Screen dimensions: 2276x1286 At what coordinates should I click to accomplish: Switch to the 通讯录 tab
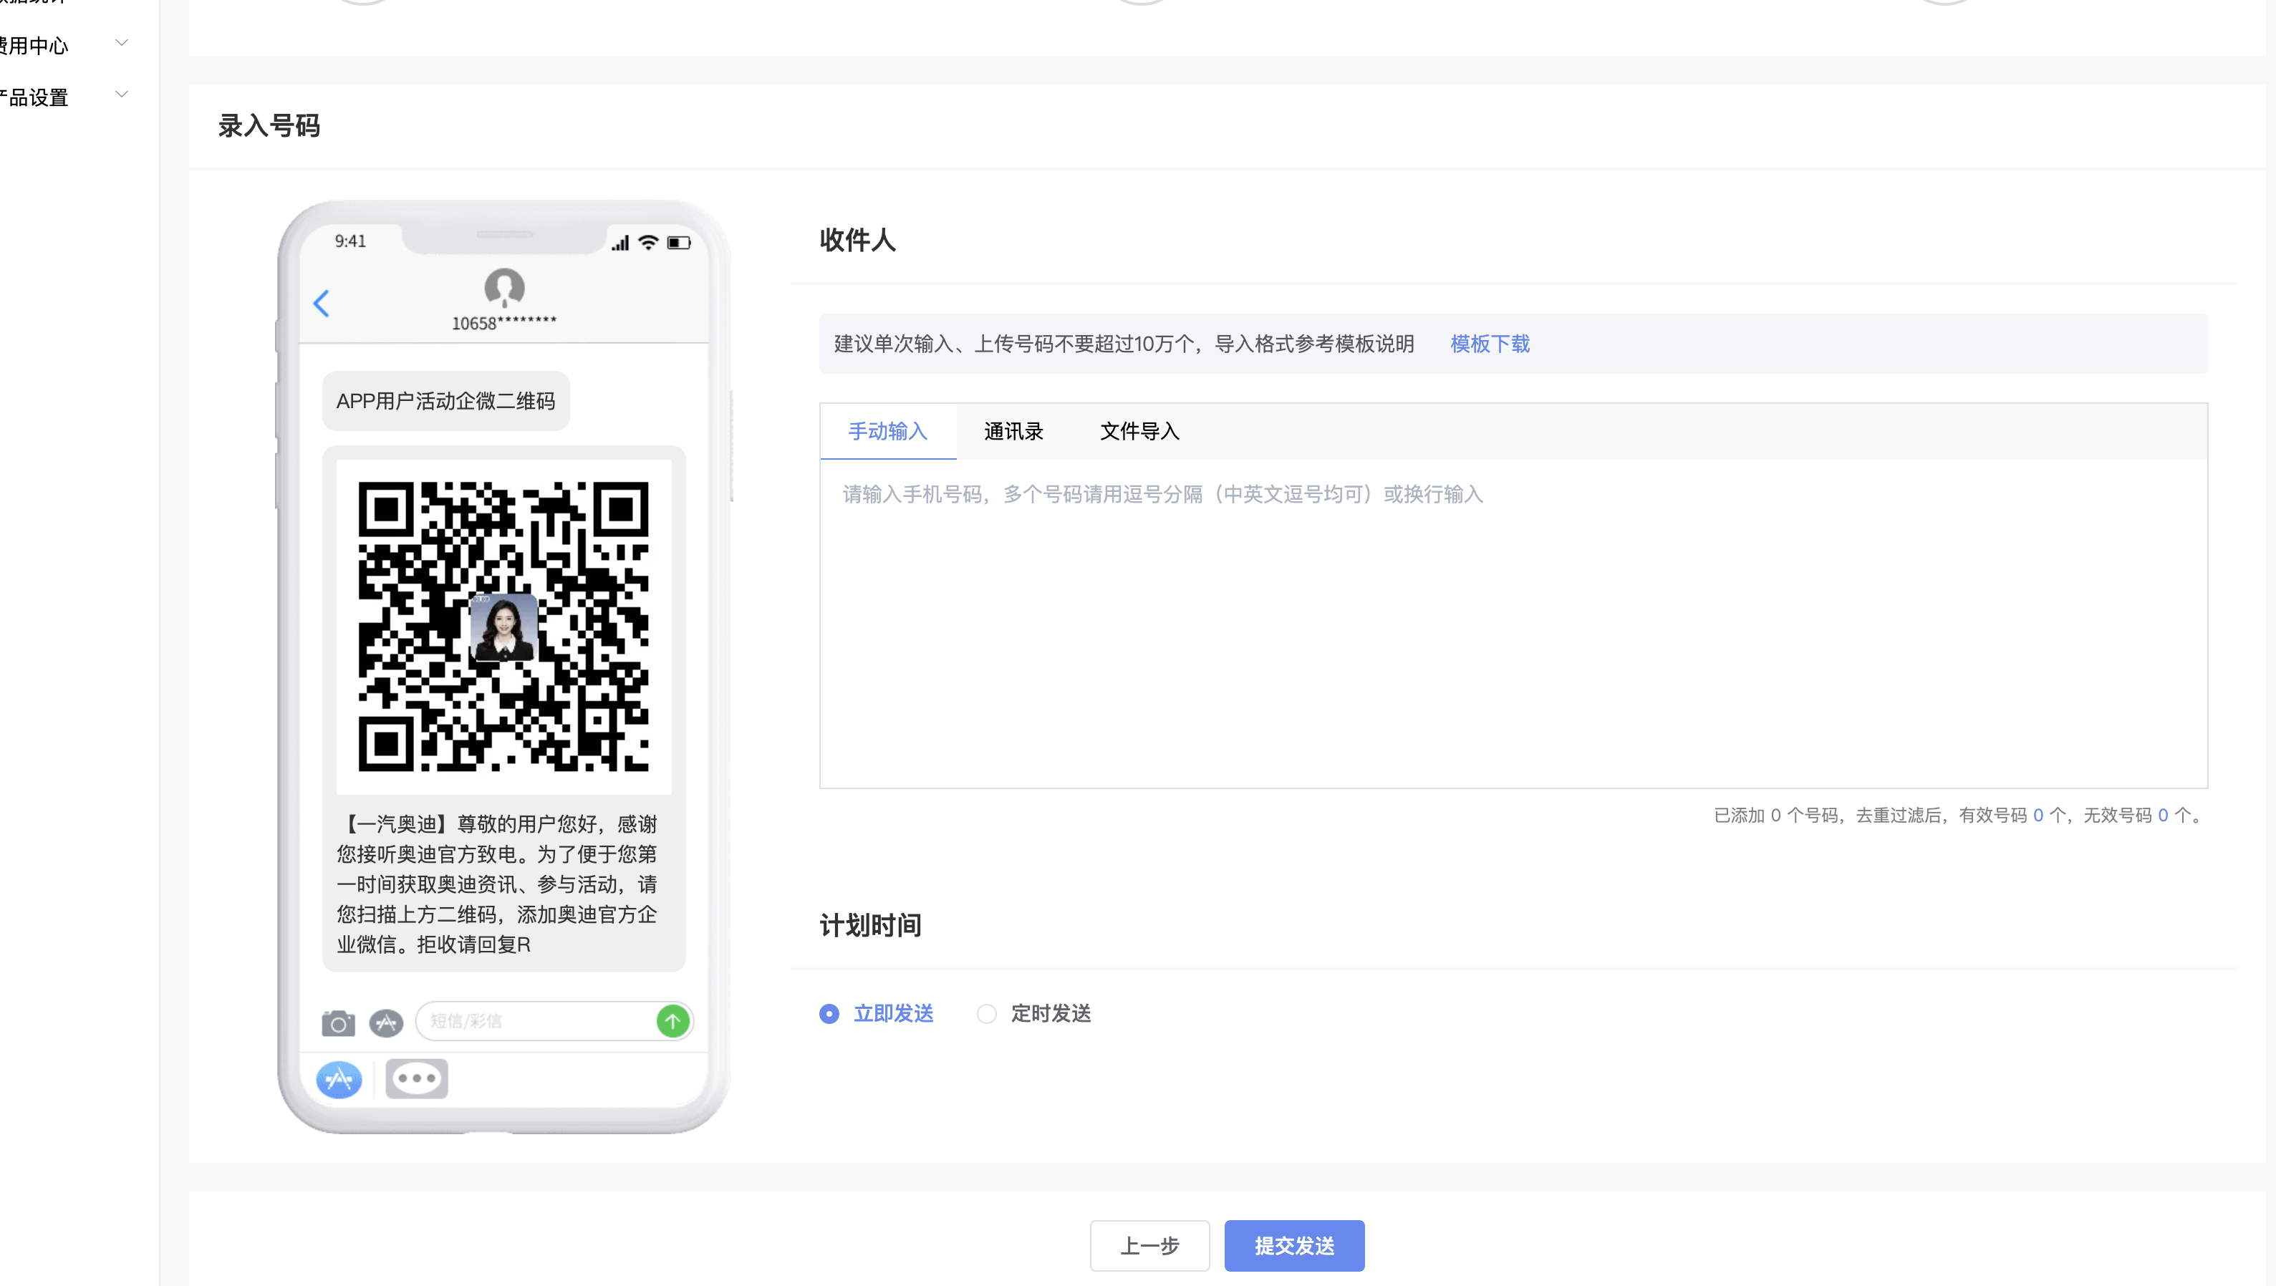[x=1013, y=431]
